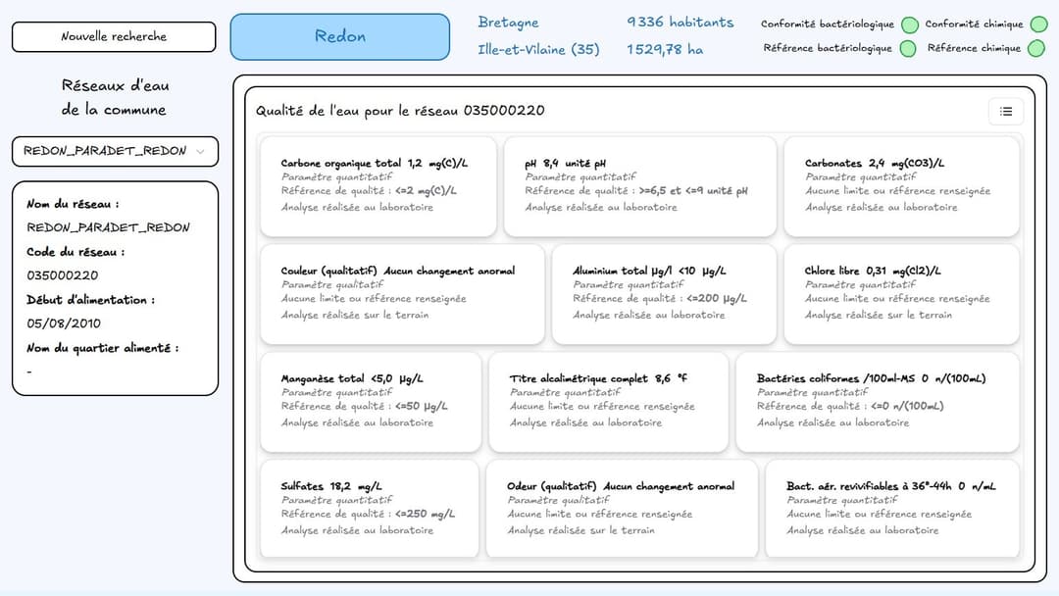The height and width of the screenshot is (596, 1059).
Task: Open the pH 8,4 unité pH card
Action: (639, 186)
